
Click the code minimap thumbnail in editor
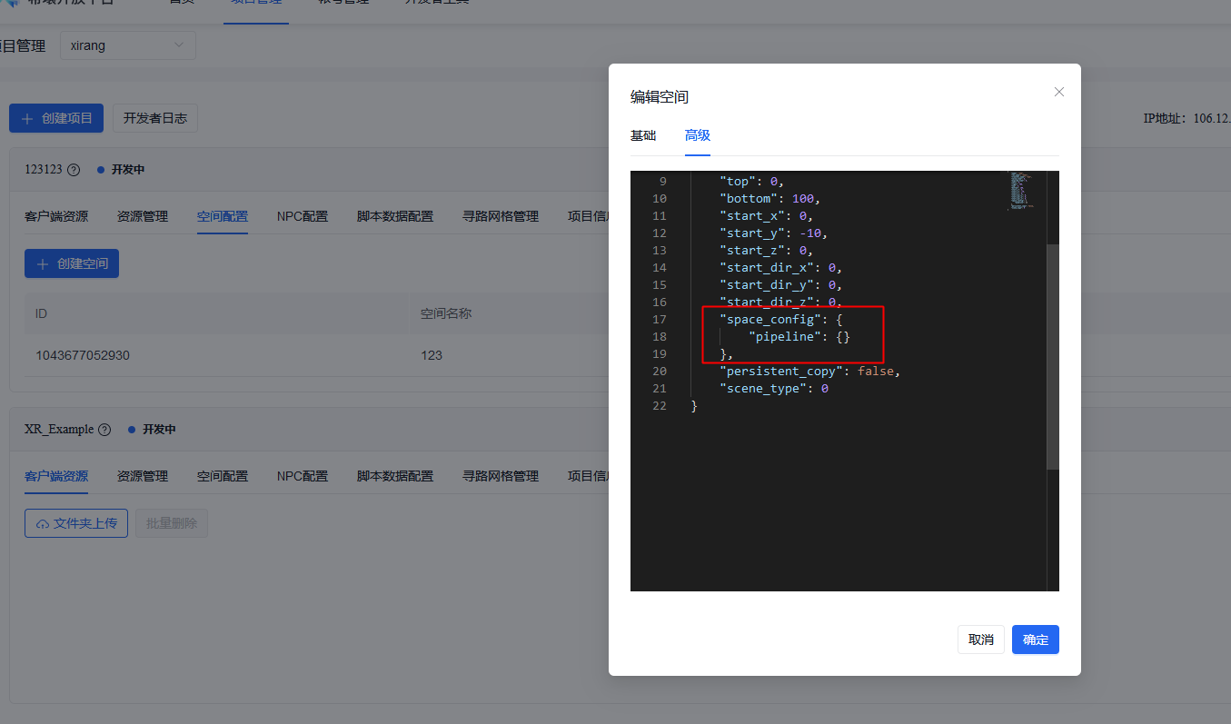click(1020, 191)
